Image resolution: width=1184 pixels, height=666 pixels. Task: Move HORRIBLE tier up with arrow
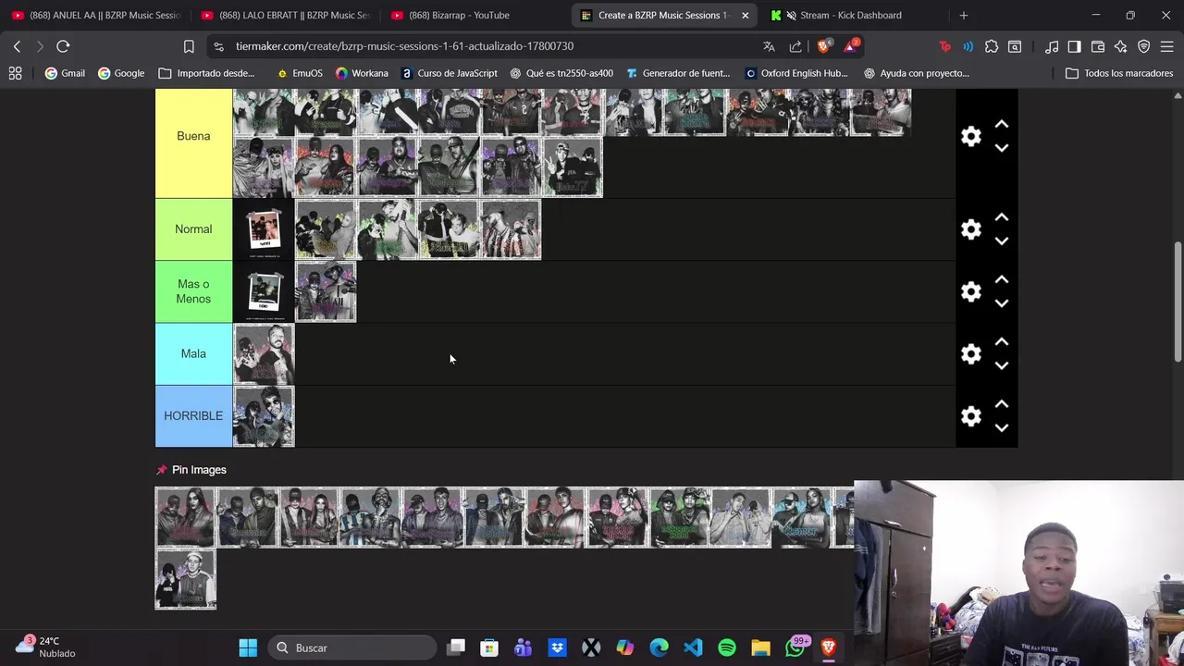click(x=1001, y=404)
